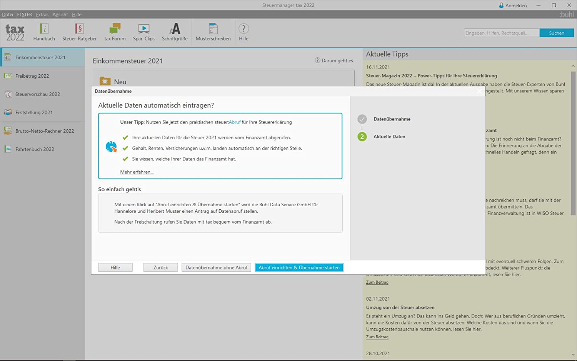Click the search input field
This screenshot has width=577, height=361.
tap(501, 33)
